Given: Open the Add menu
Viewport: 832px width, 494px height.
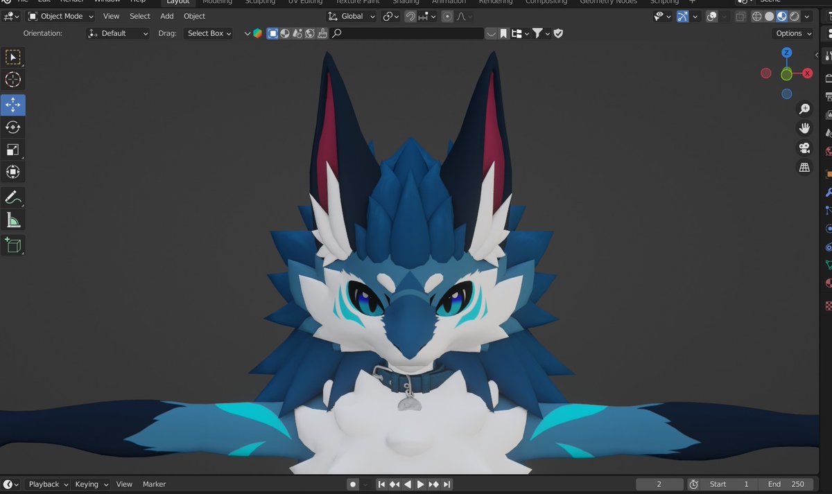Looking at the screenshot, I should pos(167,16).
